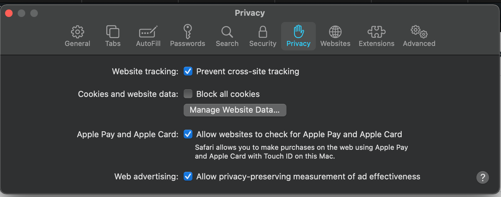Select the Security padlock icon

[262, 32]
